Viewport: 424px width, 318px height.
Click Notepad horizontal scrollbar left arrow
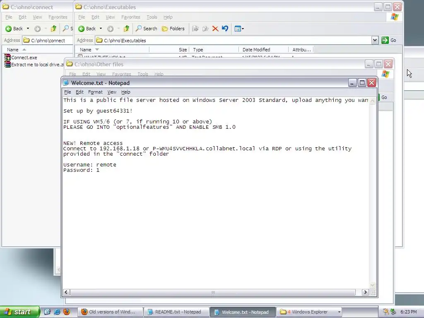(66, 292)
